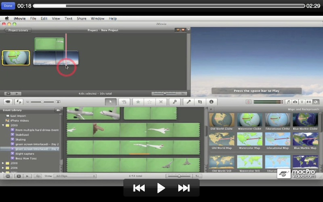Choose Old World Map thumbnail

coord(221,139)
